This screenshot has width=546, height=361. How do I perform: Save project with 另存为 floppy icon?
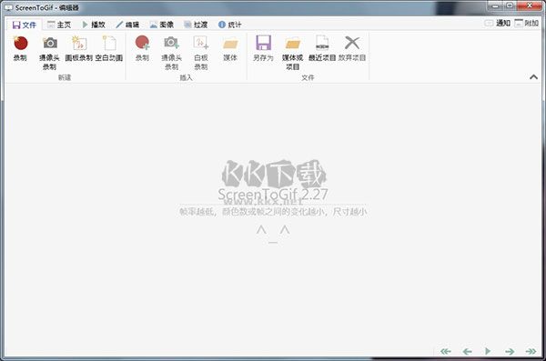coord(263,48)
